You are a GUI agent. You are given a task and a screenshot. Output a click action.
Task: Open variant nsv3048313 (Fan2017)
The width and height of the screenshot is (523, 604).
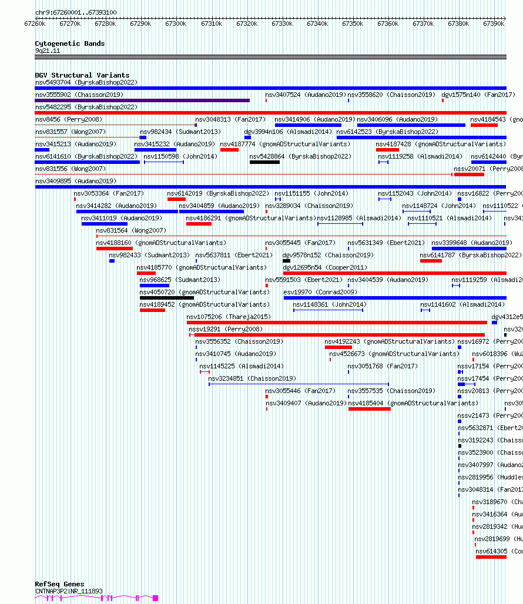coord(230,119)
